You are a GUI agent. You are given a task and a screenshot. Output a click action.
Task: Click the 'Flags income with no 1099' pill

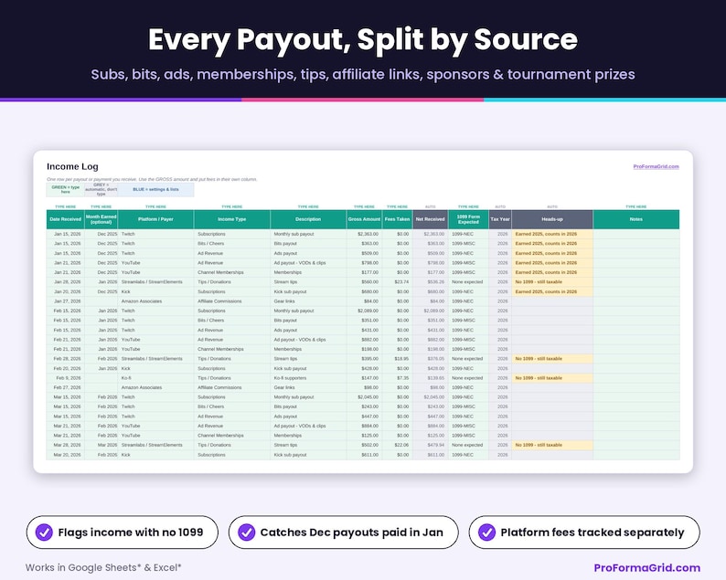pyautogui.click(x=123, y=533)
